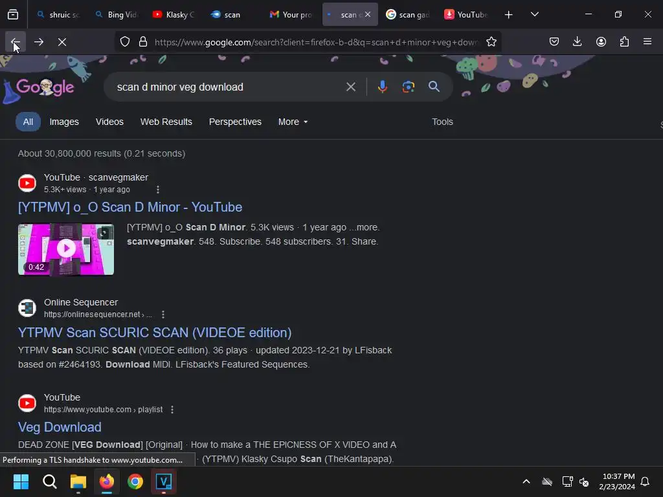Viewport: 663px width, 497px height.
Task: Click YouTube favicon of the playlist result
Action: click(27, 403)
